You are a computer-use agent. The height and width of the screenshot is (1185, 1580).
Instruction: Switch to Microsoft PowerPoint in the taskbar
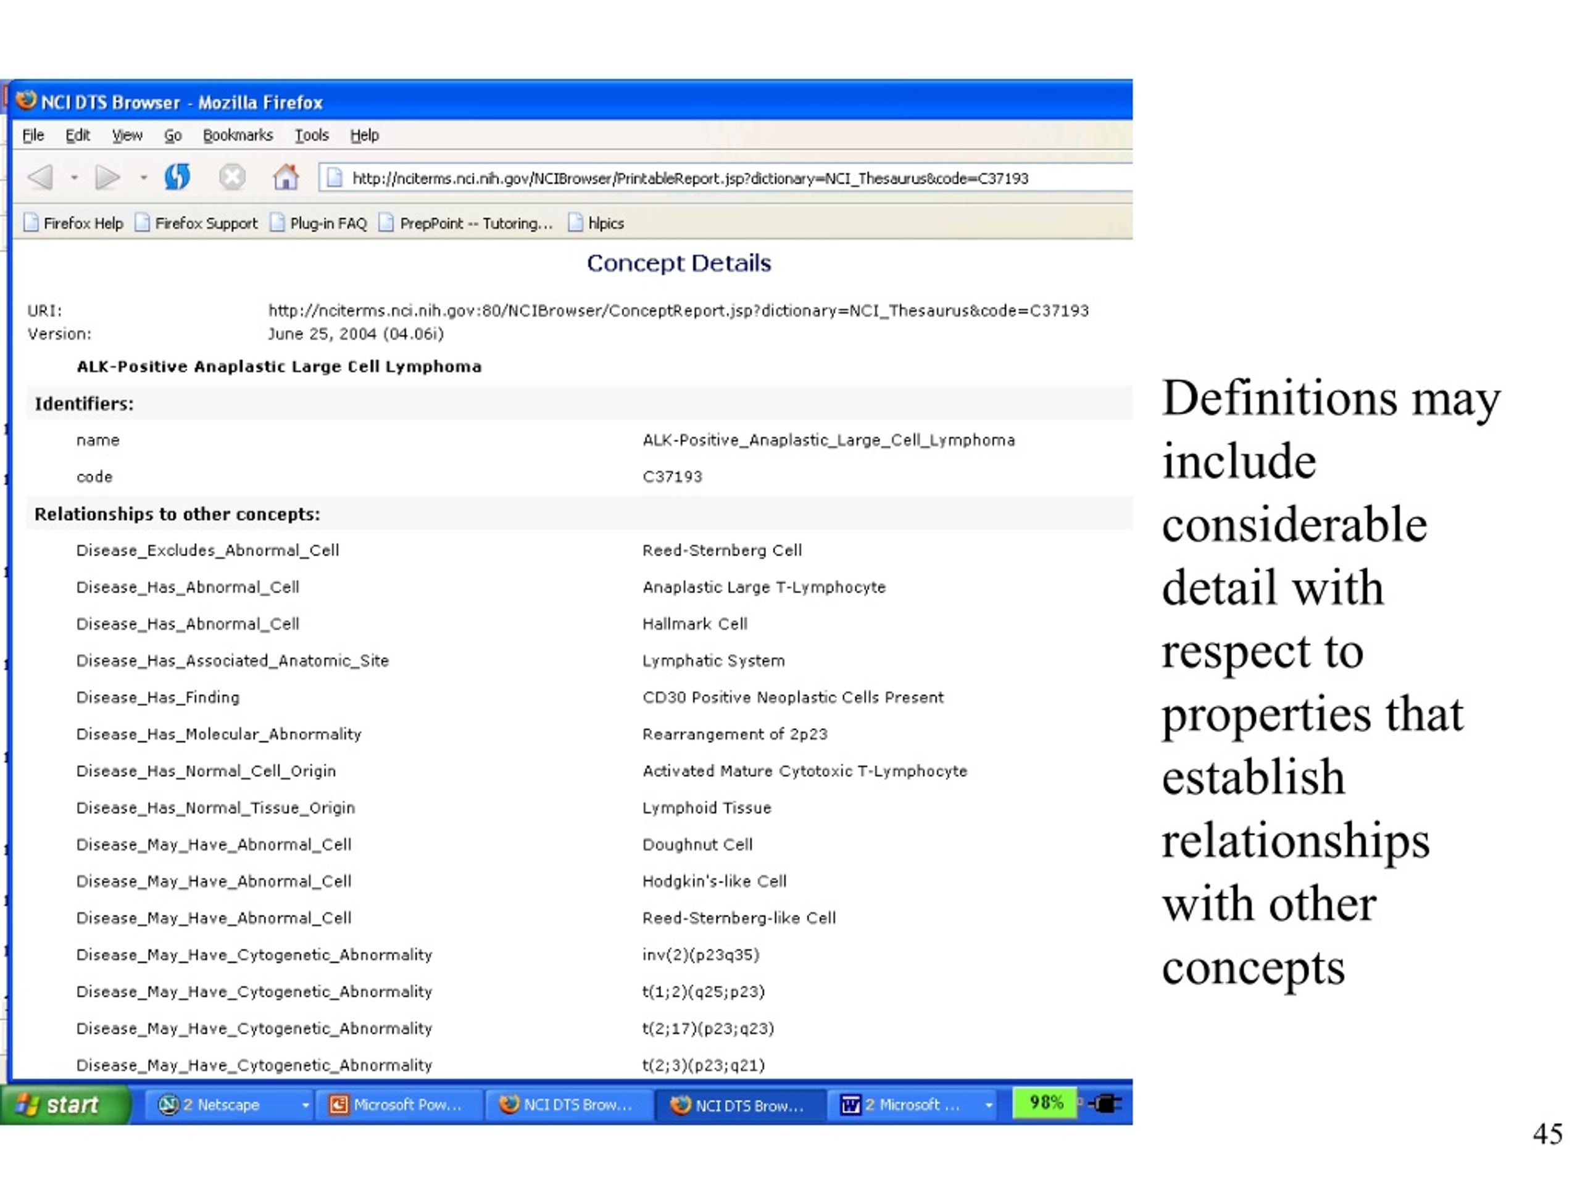coord(398,1104)
